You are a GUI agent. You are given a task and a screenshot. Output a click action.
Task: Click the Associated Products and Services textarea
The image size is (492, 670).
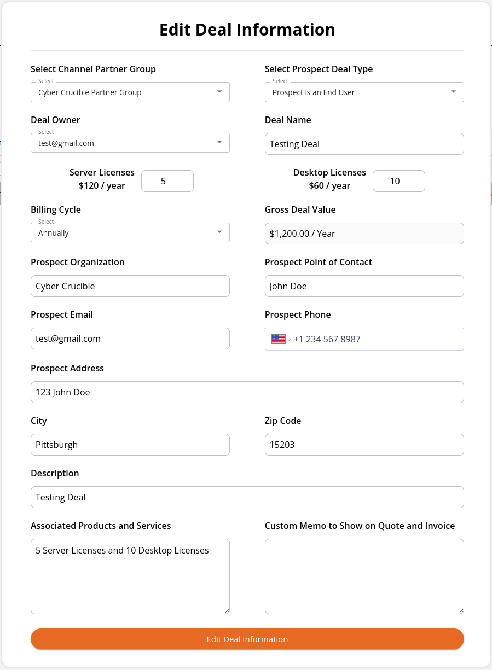[x=130, y=576]
